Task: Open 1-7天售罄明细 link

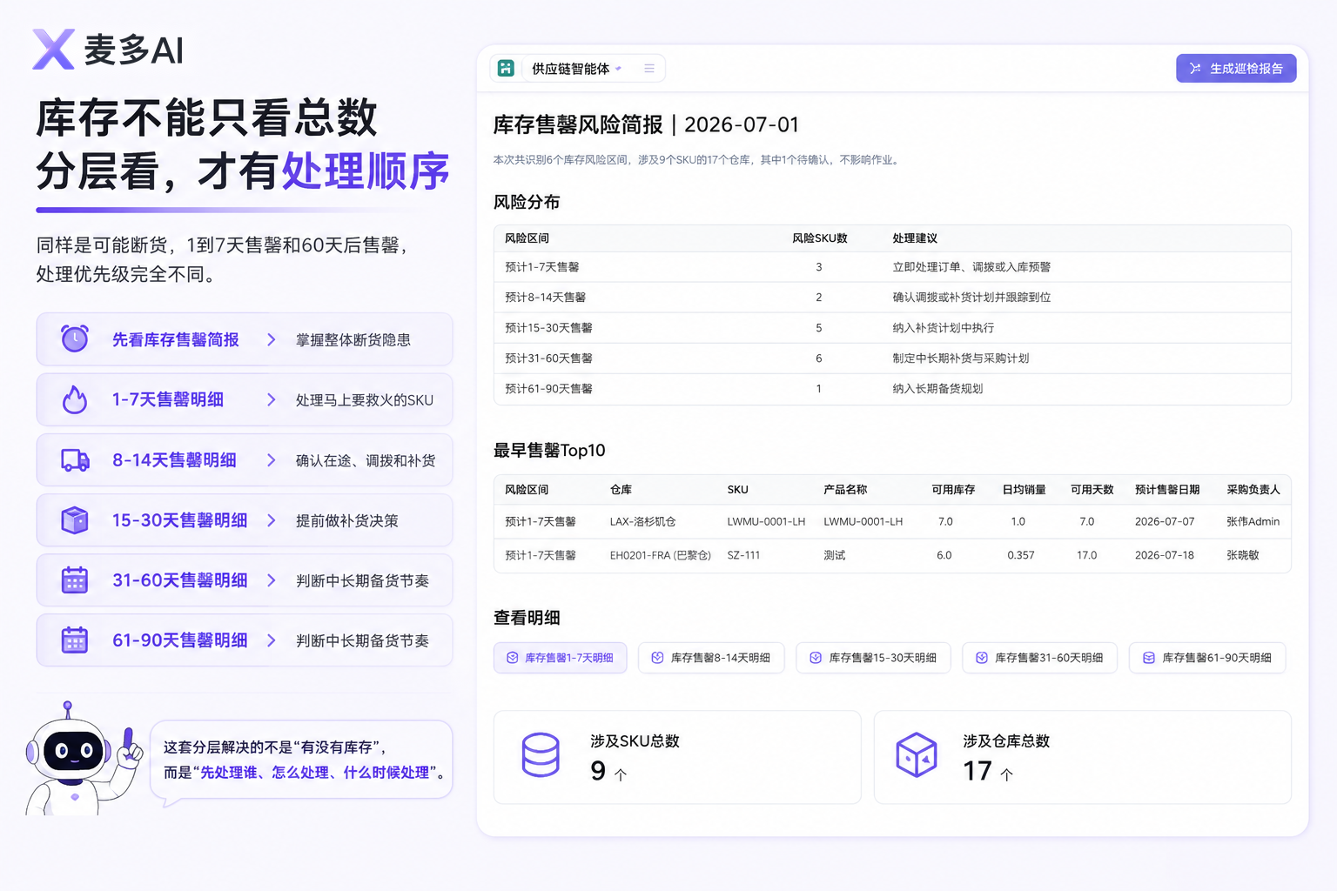Action: (168, 399)
